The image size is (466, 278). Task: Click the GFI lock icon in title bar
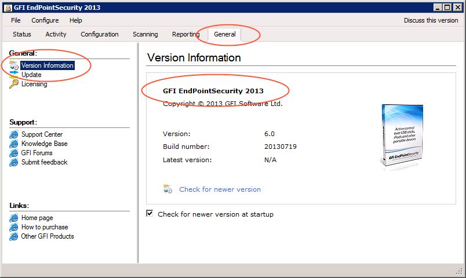pyautogui.click(x=8, y=8)
